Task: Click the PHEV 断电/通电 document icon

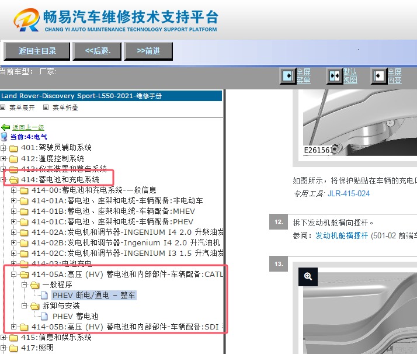Action: [x=44, y=295]
